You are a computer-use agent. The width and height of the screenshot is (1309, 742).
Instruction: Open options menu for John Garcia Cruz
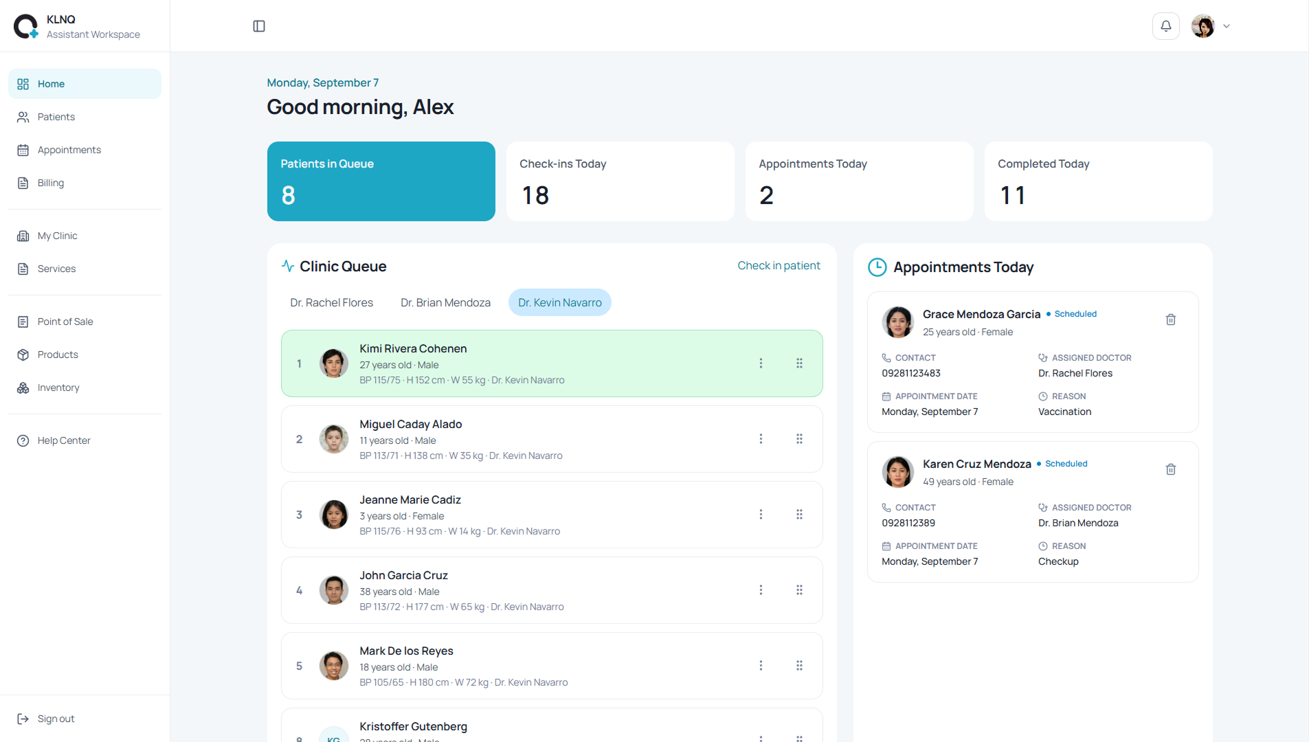click(761, 590)
